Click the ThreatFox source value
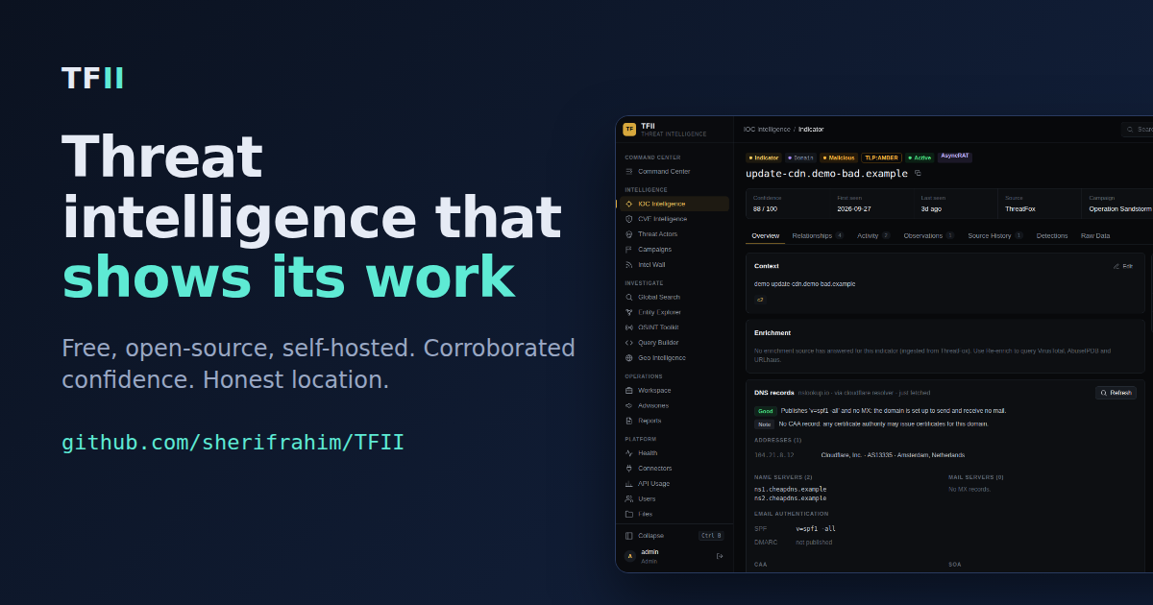Screen dimensions: 1153x605 (1019, 208)
